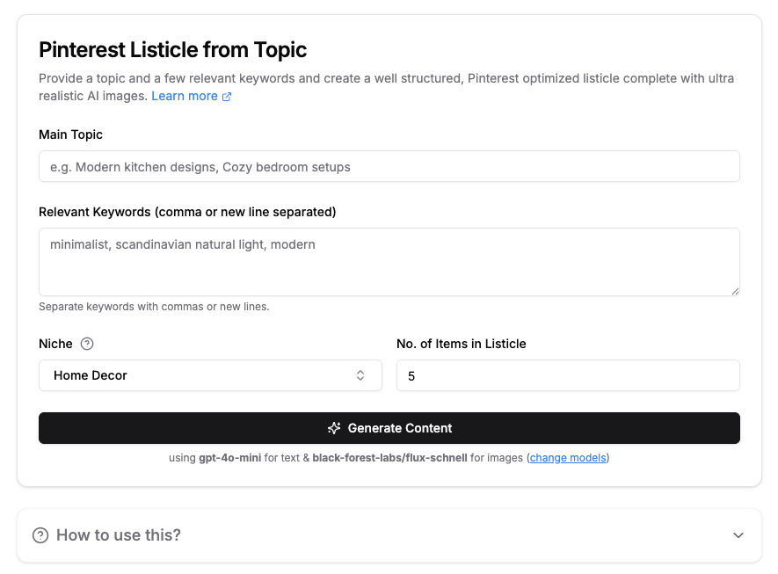Click the No. of Items in Listicle label

coord(461,344)
